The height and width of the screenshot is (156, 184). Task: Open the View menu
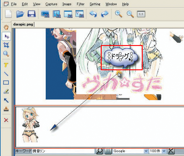click(37, 4)
